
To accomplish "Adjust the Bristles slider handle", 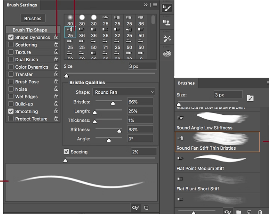I will click(x=113, y=103).
